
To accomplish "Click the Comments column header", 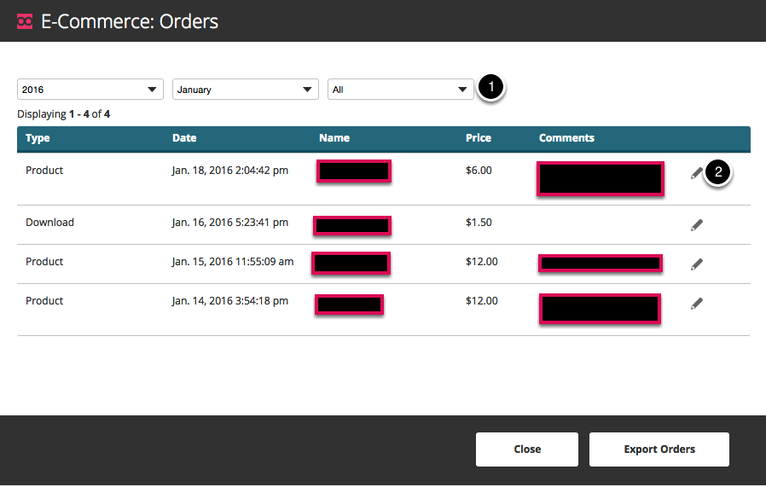I will 566,138.
